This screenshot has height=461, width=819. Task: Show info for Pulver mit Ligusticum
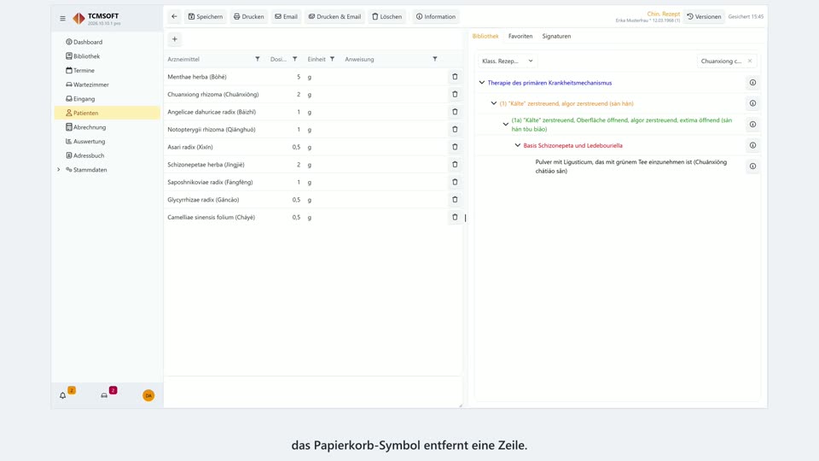752,166
